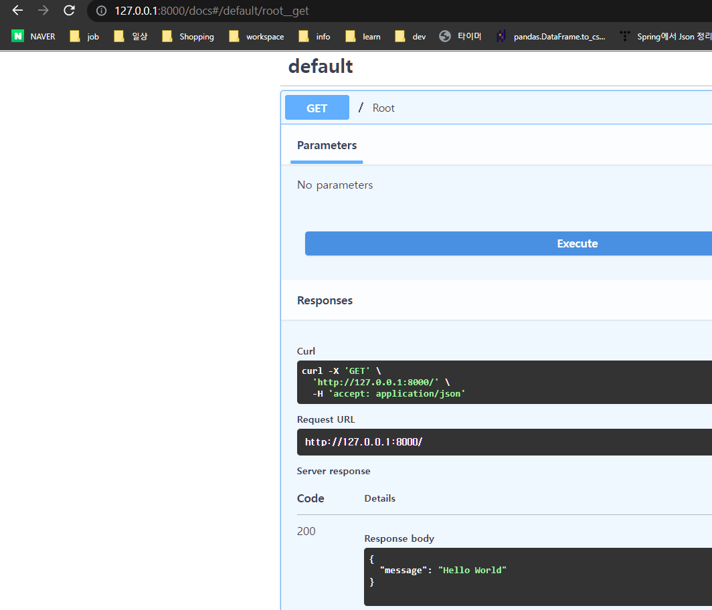The width and height of the screenshot is (712, 610).
Task: Open the Shopping bookmarks folder
Action: [x=188, y=36]
